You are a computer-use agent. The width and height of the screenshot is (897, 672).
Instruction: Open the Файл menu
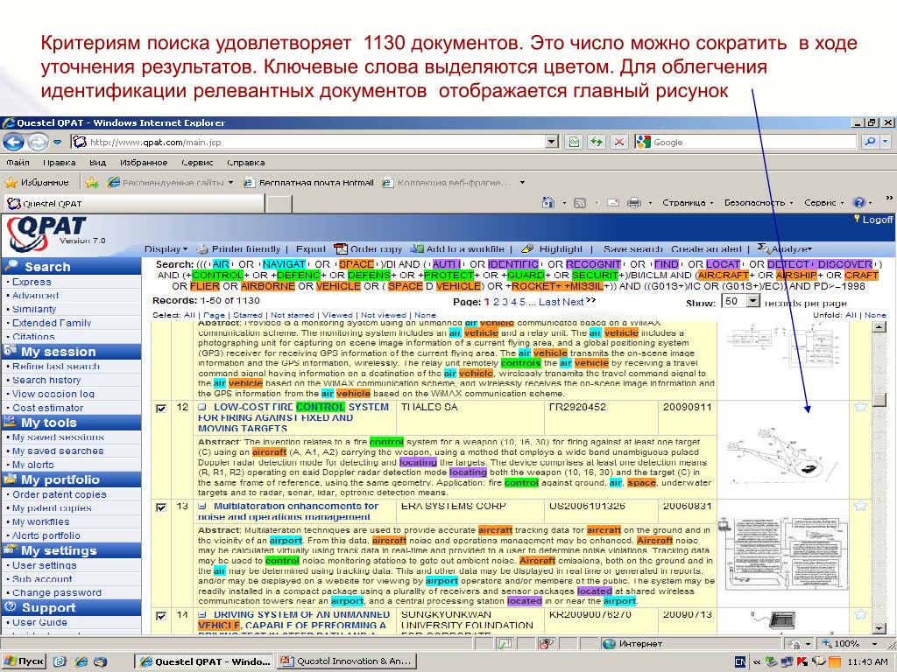(18, 162)
